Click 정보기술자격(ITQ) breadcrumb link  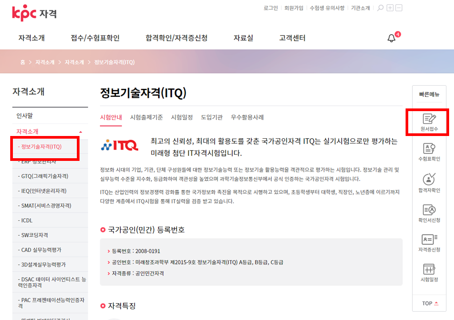point(114,62)
